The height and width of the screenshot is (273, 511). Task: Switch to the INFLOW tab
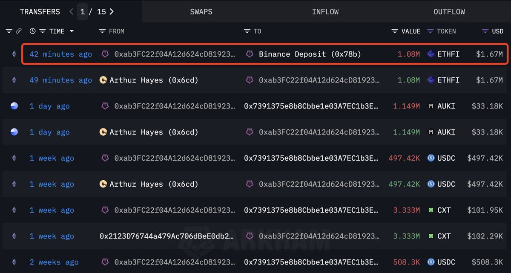[x=325, y=11]
